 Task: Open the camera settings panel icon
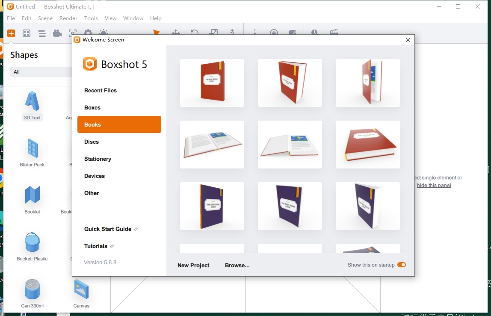click(x=57, y=33)
